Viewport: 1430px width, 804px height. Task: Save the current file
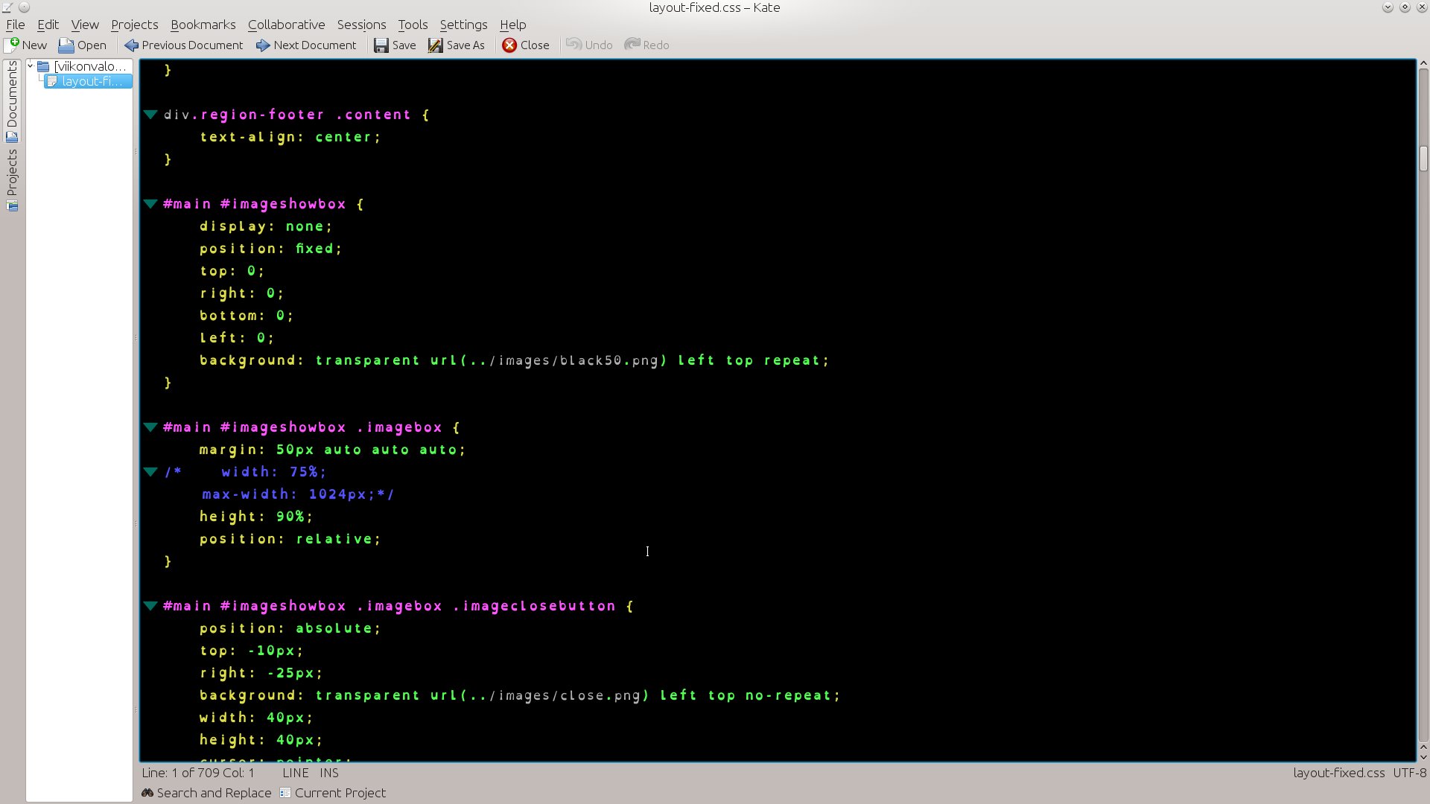[395, 45]
